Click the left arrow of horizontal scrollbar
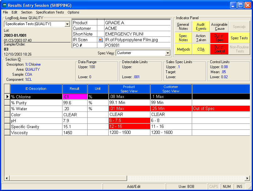 [7, 178]
